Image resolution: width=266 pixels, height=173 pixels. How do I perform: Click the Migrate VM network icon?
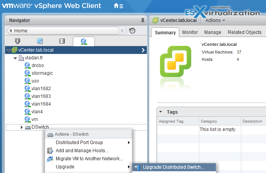pos(50,159)
